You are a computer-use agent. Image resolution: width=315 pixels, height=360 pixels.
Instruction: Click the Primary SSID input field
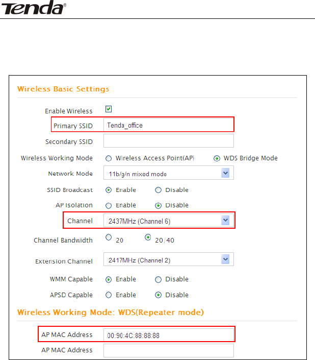168,125
